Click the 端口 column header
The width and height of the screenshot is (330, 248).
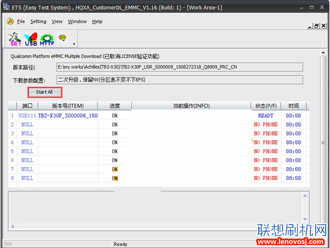coord(27,106)
